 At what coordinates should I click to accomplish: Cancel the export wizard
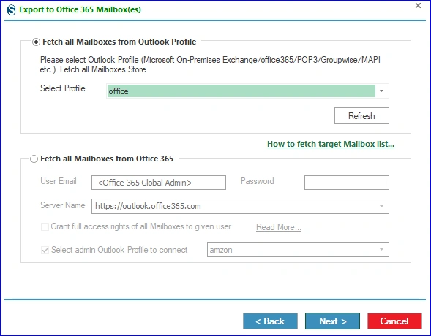point(394,321)
